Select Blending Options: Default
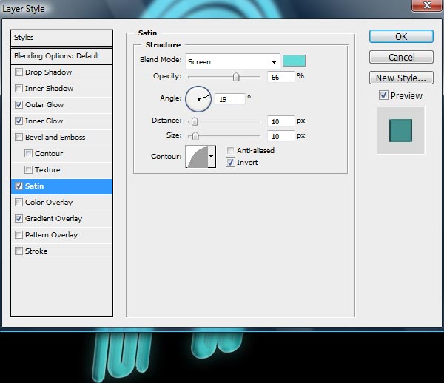 pos(61,56)
